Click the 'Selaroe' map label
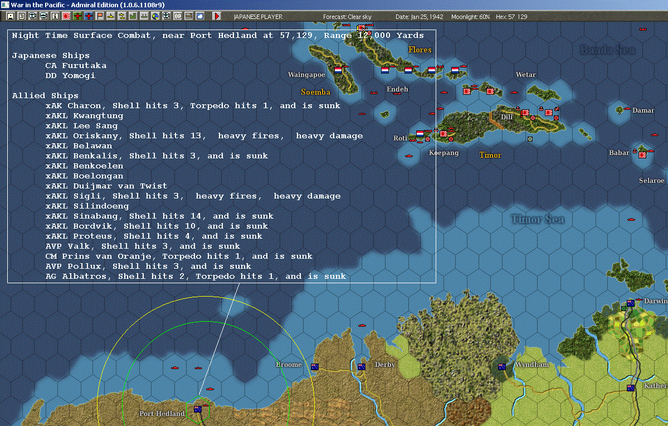 tap(651, 180)
